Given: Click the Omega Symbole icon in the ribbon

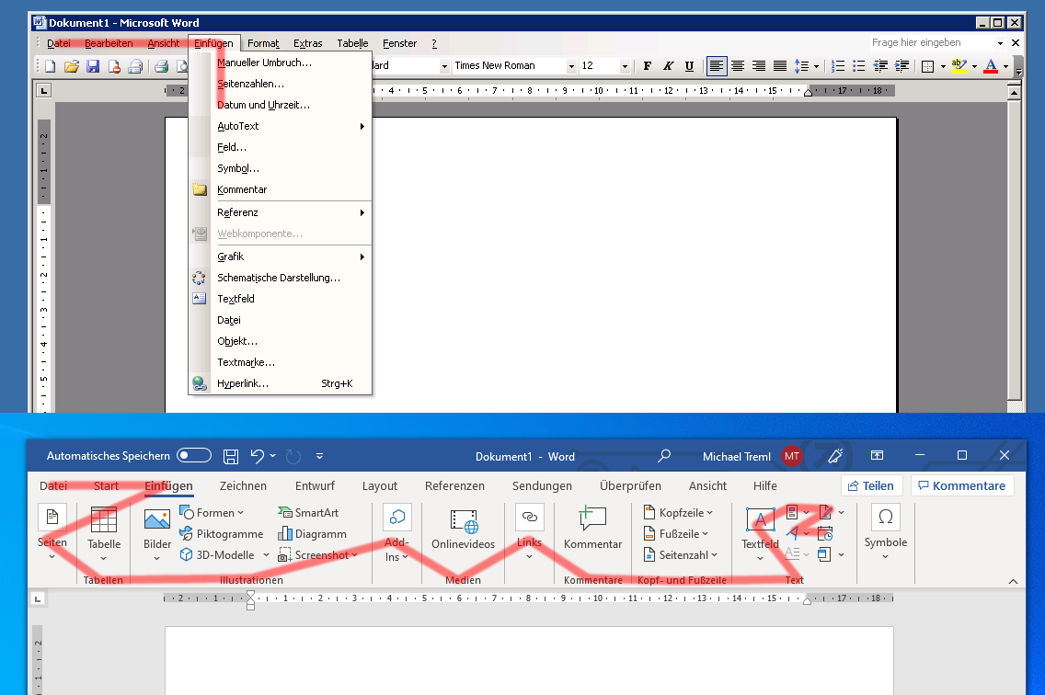Looking at the screenshot, I should coord(886,517).
